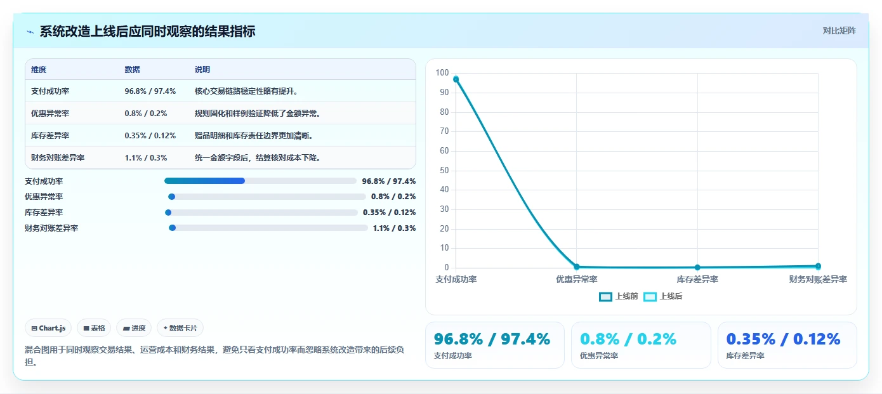Click 核心交易链路稳定性略有提升 description
882x394 pixels.
point(246,91)
